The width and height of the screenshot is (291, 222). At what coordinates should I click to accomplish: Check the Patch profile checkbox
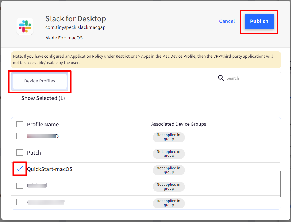click(20, 153)
